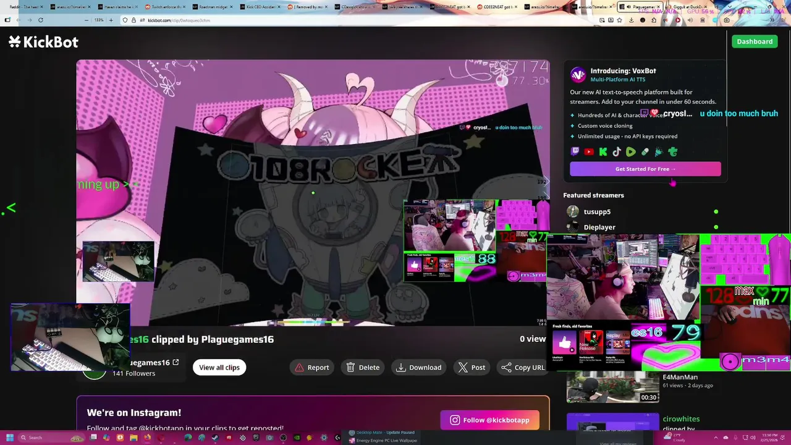Image resolution: width=791 pixels, height=445 pixels.
Task: Click the green dragon platform icon
Action: [673, 151]
